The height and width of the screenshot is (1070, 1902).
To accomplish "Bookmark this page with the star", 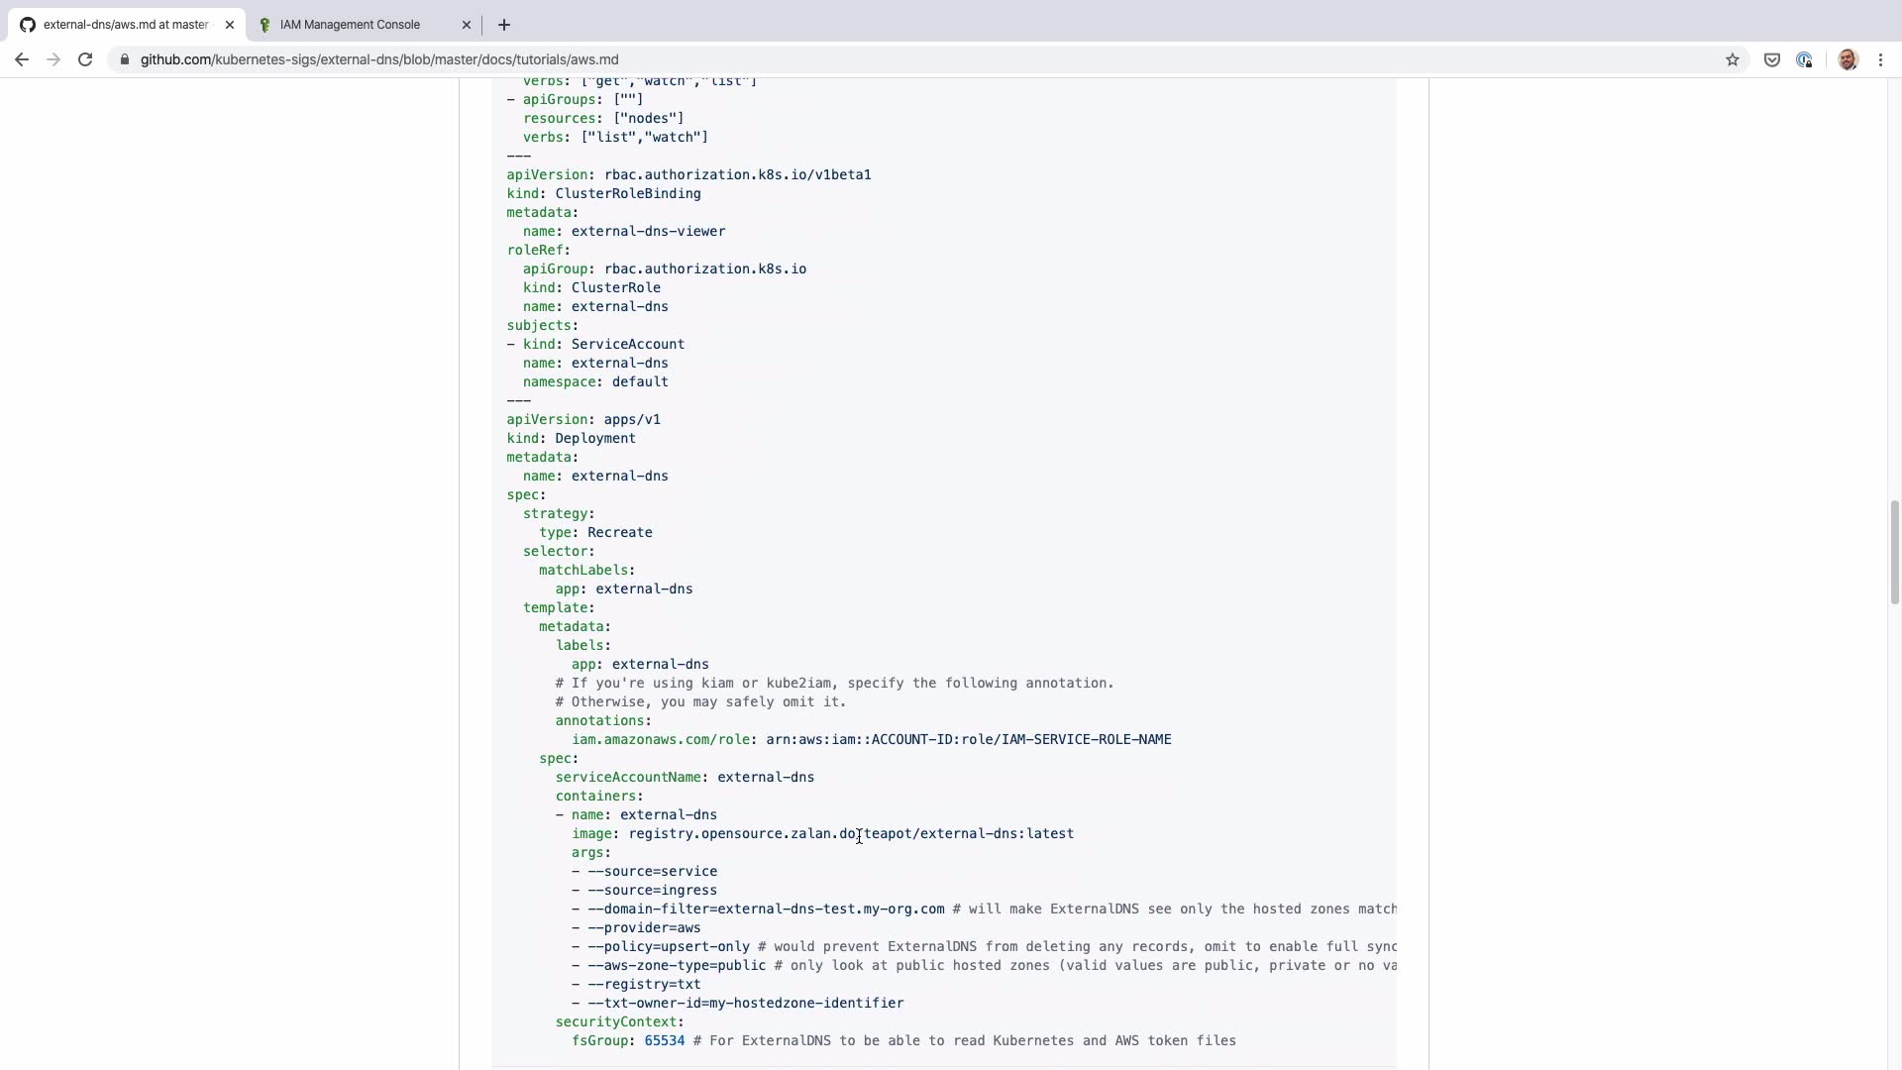I will 1732,59.
